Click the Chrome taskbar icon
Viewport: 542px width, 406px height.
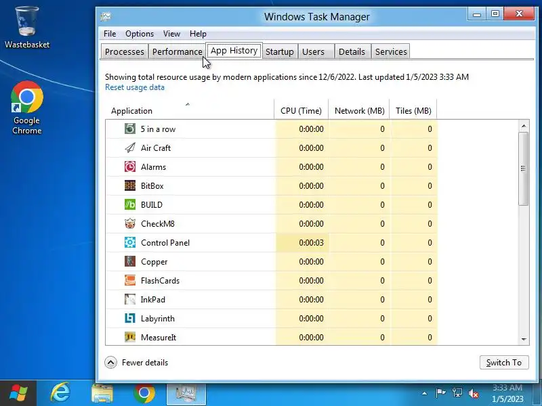[x=144, y=393]
